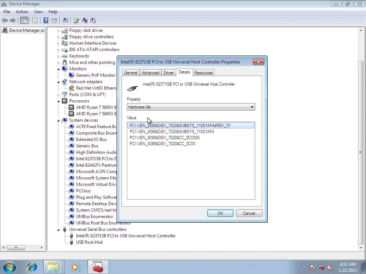
Task: Collapse the Monitors node
Action: click(x=58, y=69)
